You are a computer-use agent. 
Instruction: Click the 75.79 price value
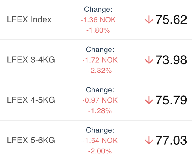[x=171, y=100]
